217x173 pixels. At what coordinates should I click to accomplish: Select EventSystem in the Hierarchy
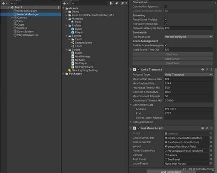point(25,32)
